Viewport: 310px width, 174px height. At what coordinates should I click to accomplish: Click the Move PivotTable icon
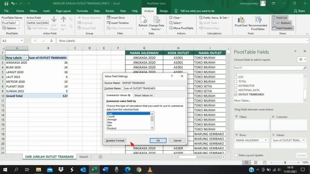tap(171, 28)
